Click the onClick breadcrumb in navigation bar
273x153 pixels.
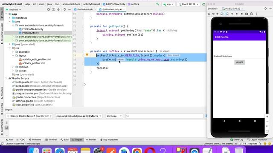tap(134, 4)
